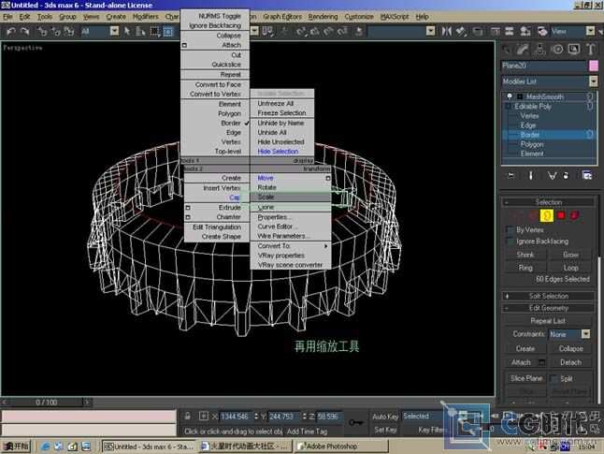The width and height of the screenshot is (604, 454).
Task: Select the Element sub-object red cube icon
Action: (x=574, y=215)
